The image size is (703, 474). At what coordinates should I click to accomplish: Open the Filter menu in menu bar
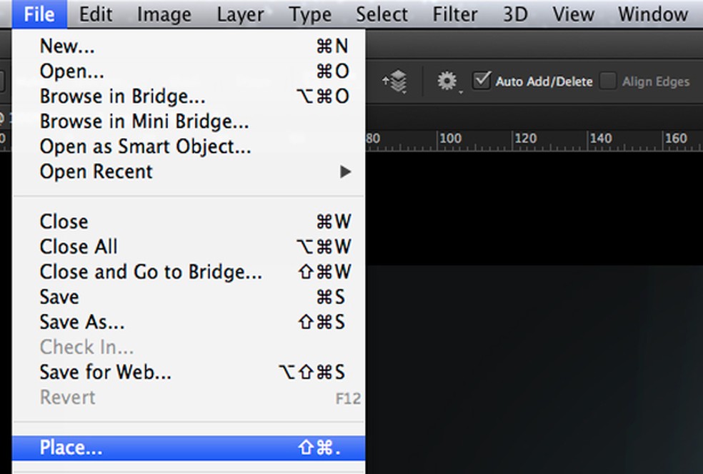coord(455,14)
